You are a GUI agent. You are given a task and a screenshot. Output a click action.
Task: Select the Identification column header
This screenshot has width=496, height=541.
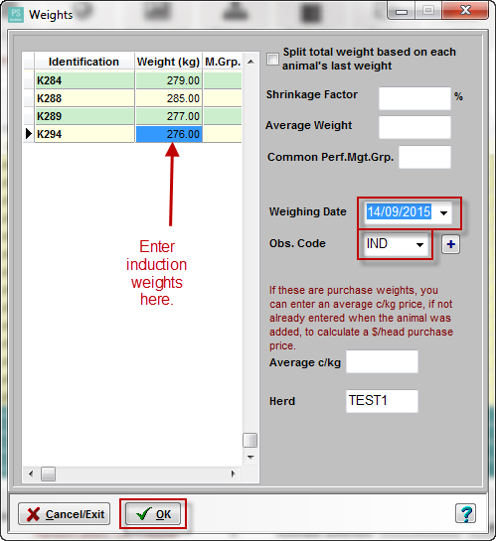click(x=84, y=62)
